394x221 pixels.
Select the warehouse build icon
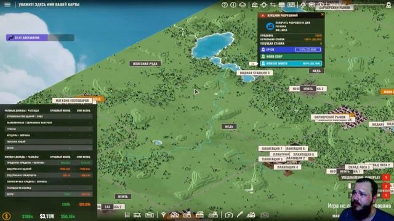point(149,215)
